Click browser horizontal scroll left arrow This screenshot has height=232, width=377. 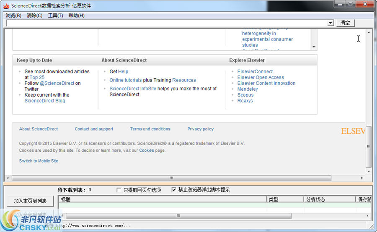pos(8,178)
